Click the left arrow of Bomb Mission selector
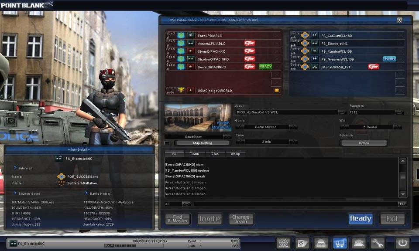 (240, 127)
